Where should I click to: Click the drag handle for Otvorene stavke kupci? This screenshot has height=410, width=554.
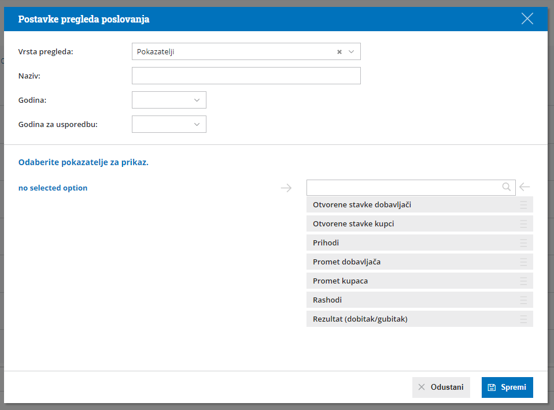pyautogui.click(x=523, y=224)
